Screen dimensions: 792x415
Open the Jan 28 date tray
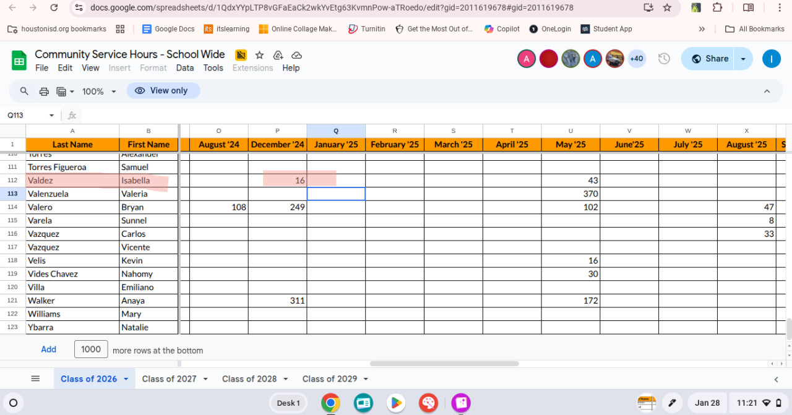[x=707, y=403]
